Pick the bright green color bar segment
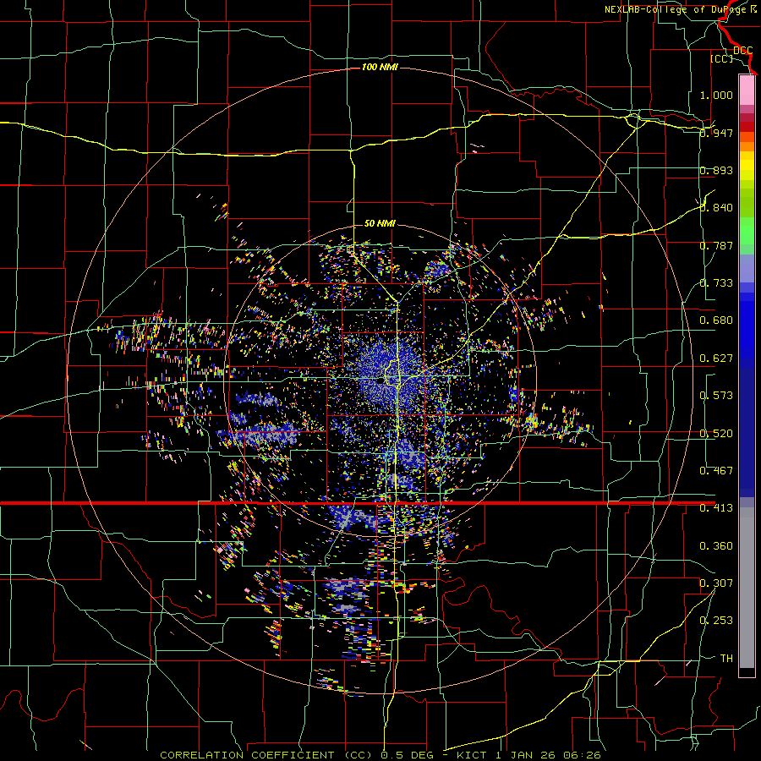This screenshot has height=761, width=761. point(747,231)
